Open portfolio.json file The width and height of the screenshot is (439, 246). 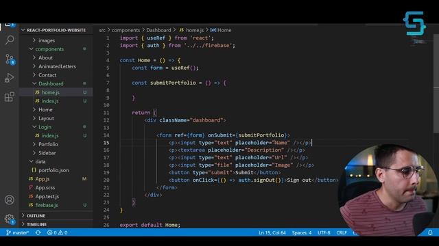54,170
